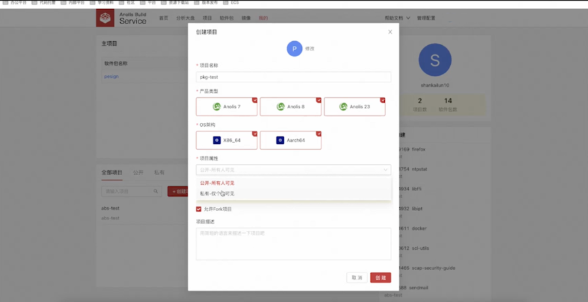Switch to the 公开 projects tab
588x302 pixels.
(139, 173)
